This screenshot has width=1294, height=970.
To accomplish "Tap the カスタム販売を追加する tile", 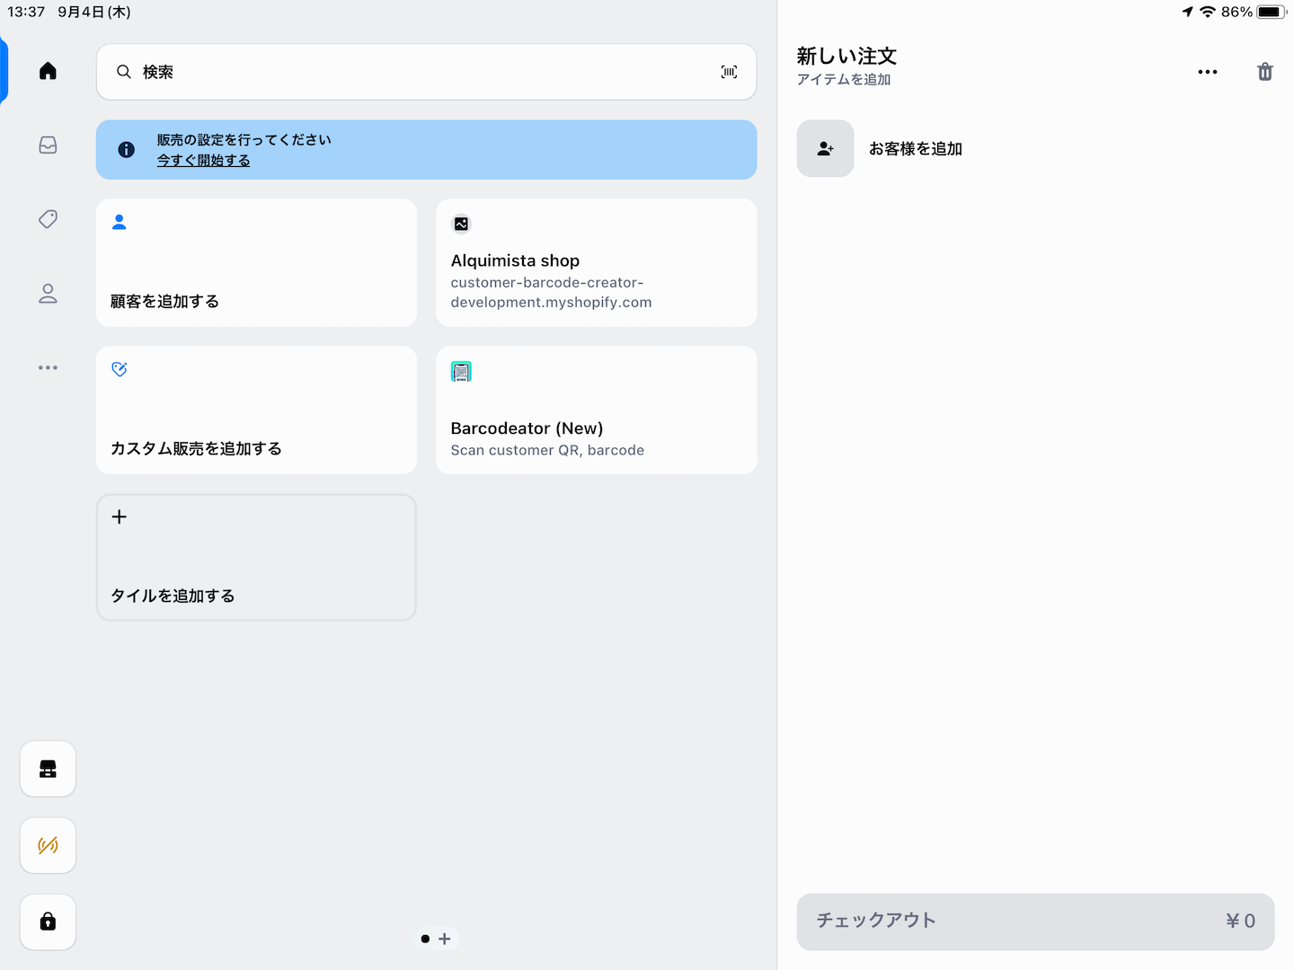I will [x=256, y=410].
